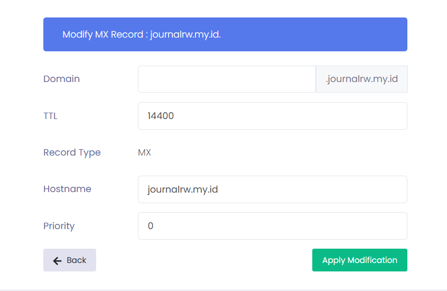Click the .journalrw.my.id domain suffix box
This screenshot has height=291, width=447.
[361, 79]
